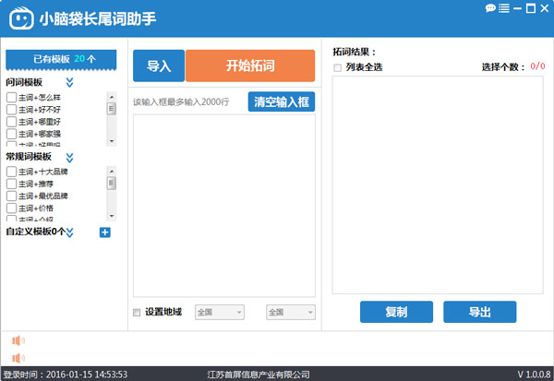Click the 常规词模板 heading text
The width and height of the screenshot is (554, 381).
[x=29, y=157]
